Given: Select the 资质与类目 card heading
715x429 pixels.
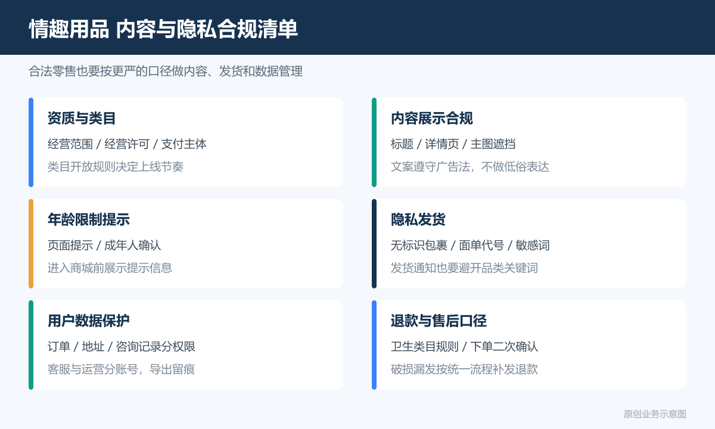Looking at the screenshot, I should point(82,118).
